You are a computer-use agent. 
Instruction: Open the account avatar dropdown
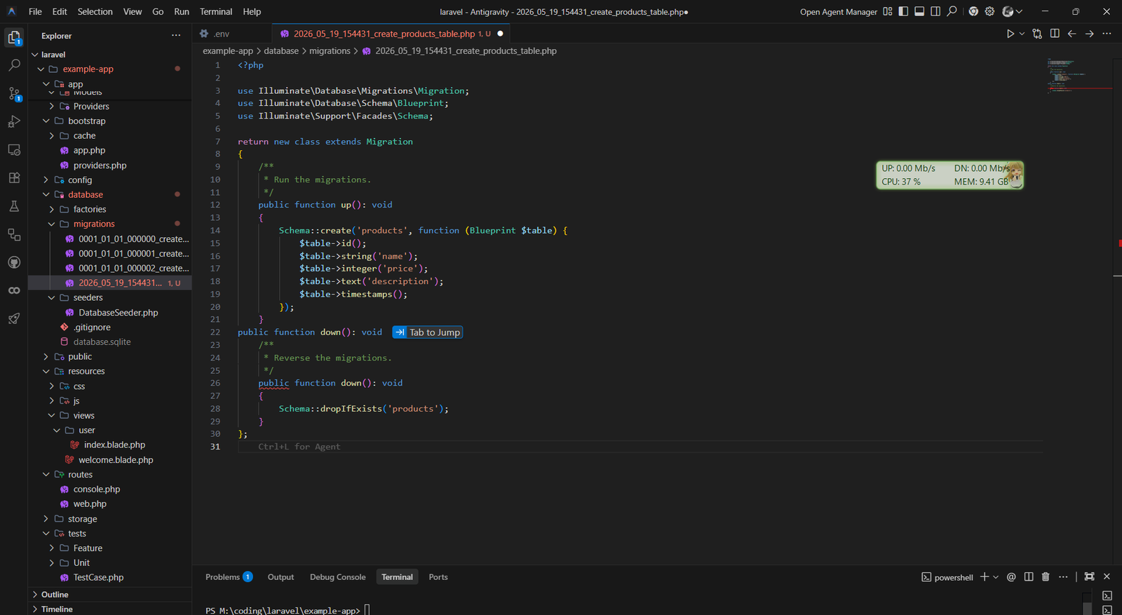click(x=1012, y=11)
